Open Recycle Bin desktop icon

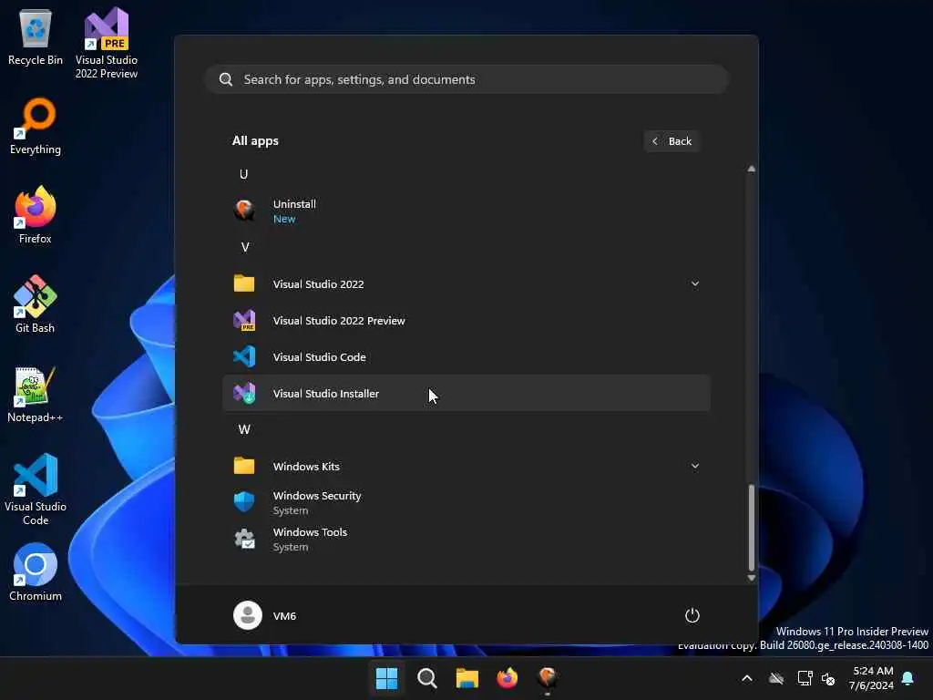pos(36,36)
